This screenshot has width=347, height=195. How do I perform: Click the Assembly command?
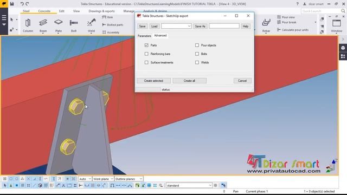(x=111, y=32)
